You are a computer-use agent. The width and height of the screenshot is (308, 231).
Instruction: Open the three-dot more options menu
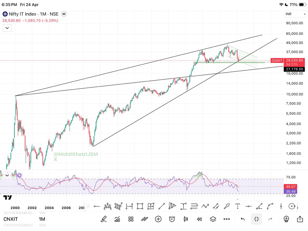(227, 219)
